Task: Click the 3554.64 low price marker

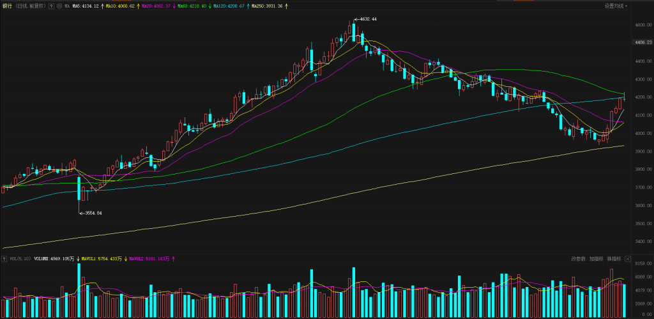Action: click(x=90, y=213)
